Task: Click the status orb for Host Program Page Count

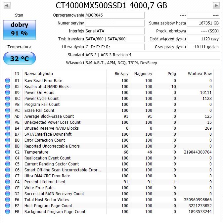Action: tap(8, 206)
